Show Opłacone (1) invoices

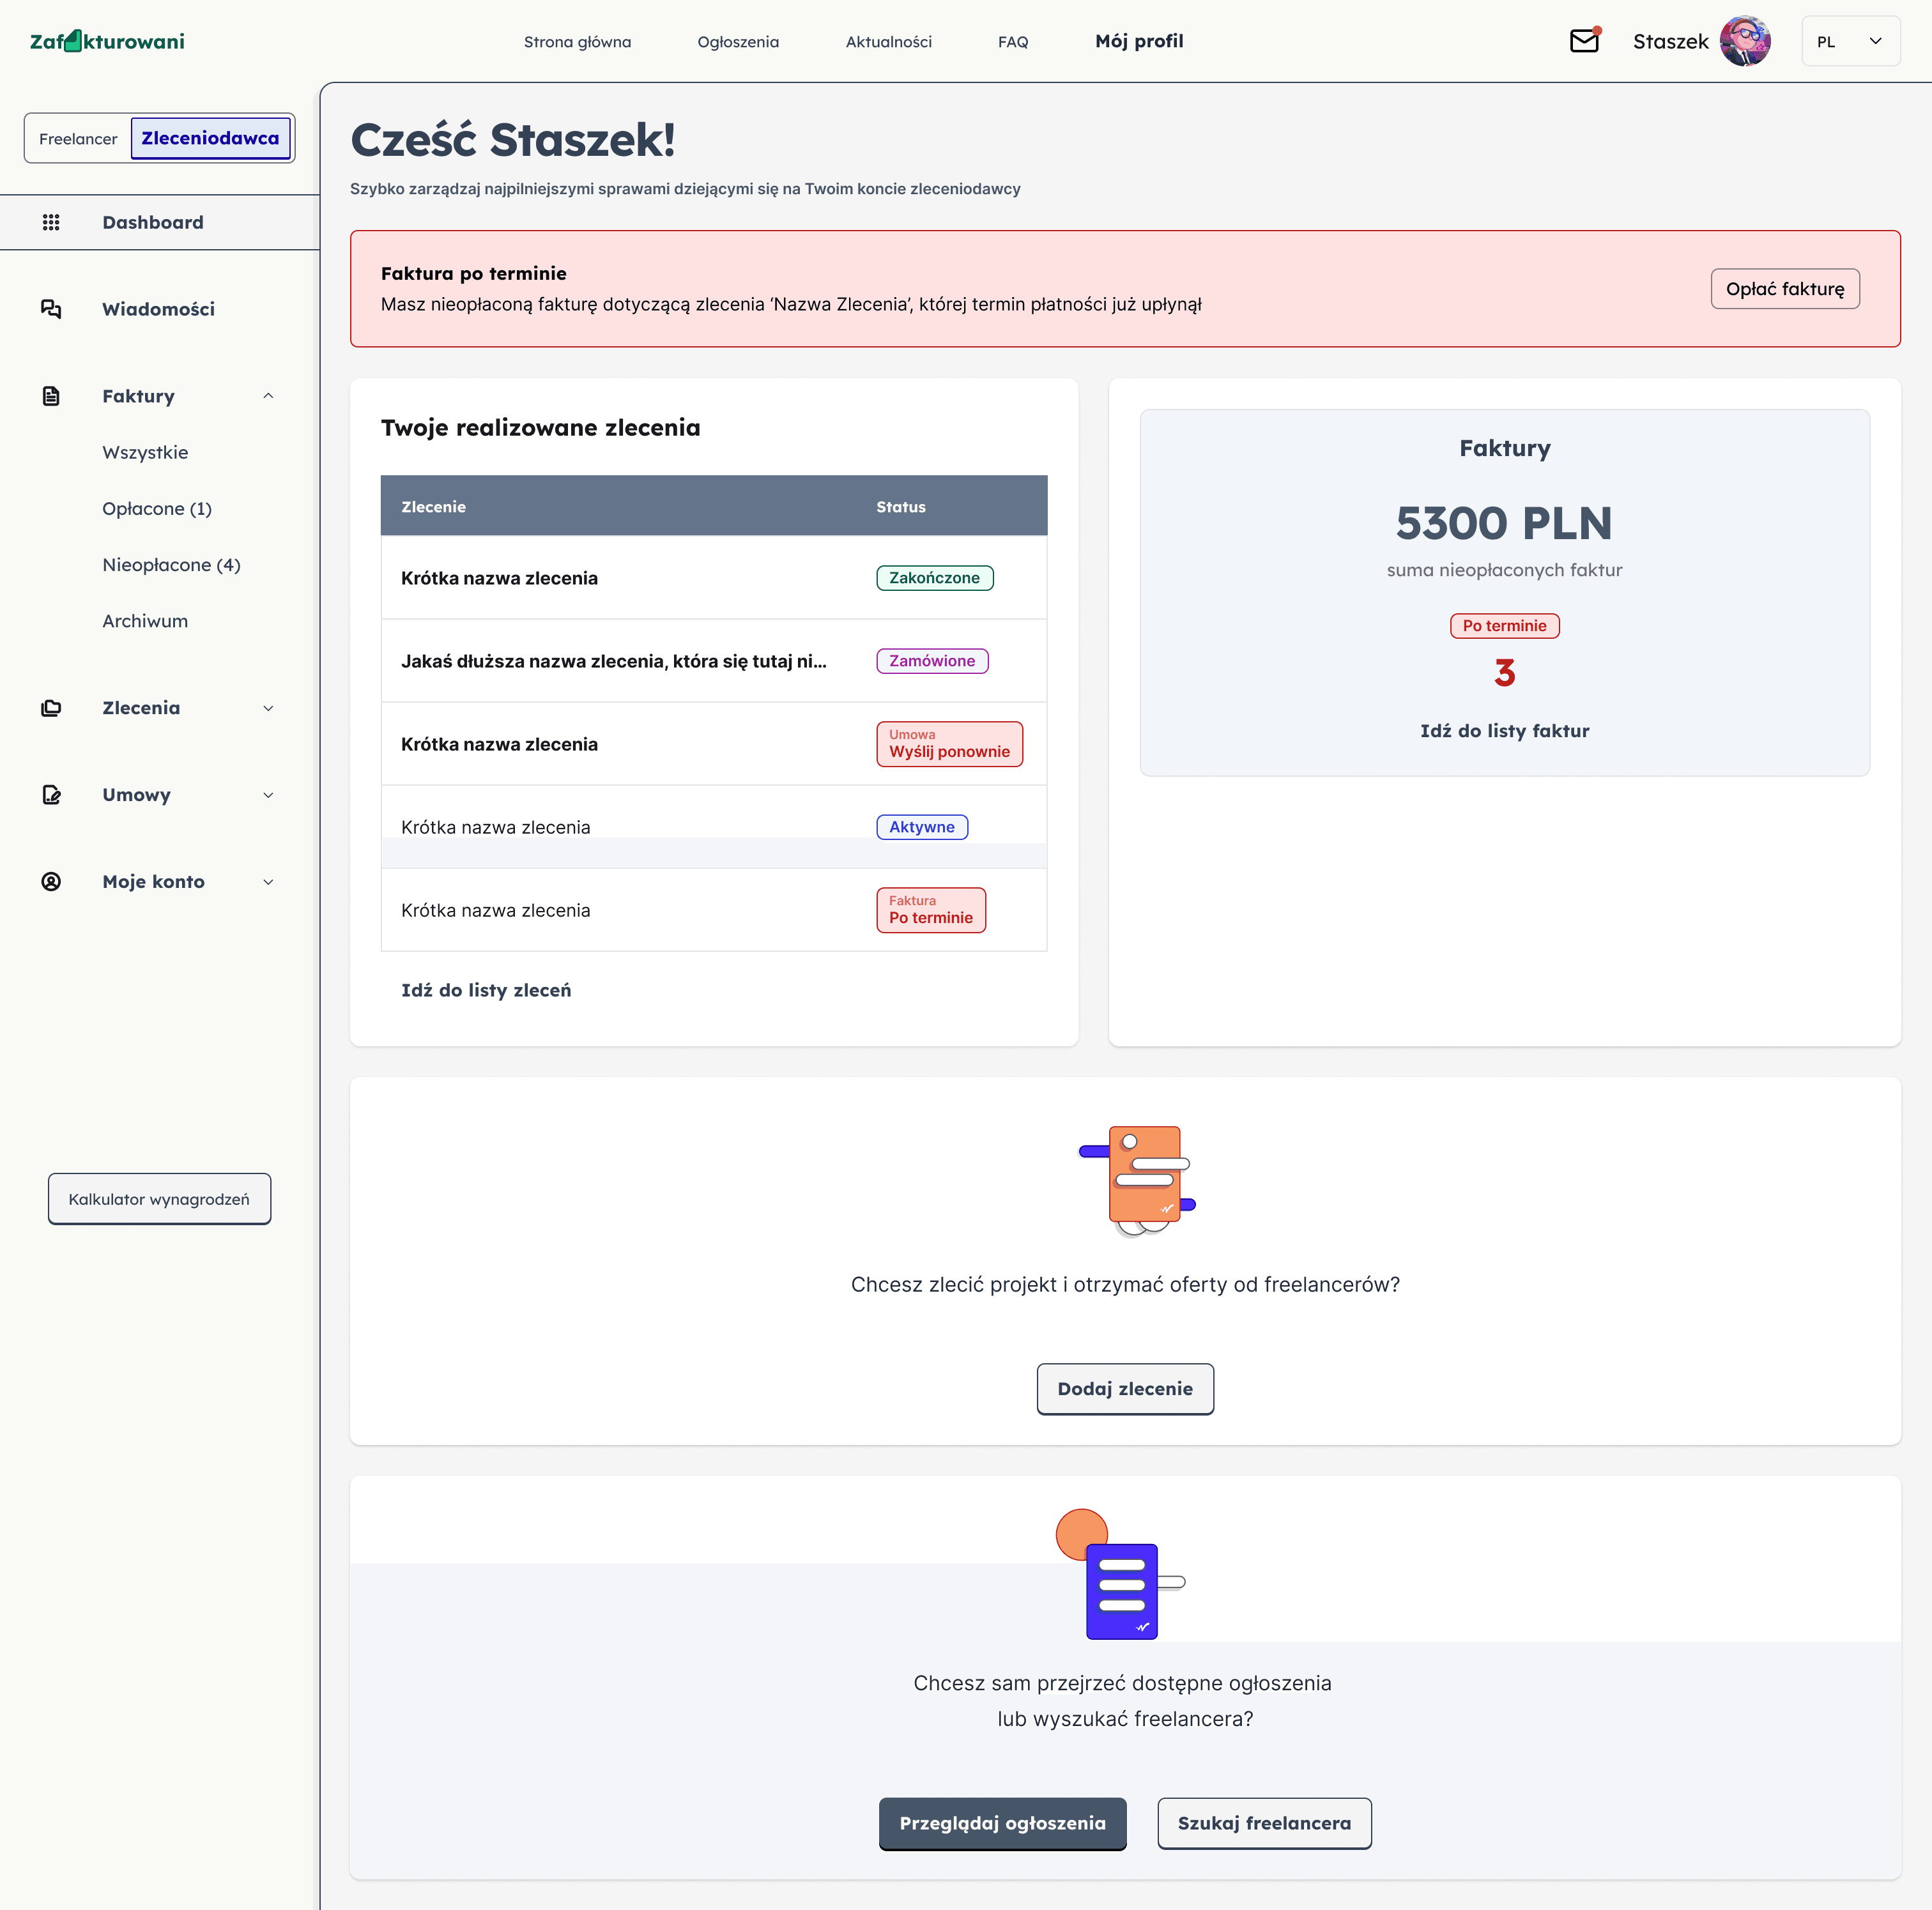point(157,508)
